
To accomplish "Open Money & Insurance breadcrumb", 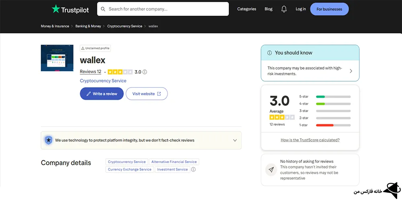I will coord(55,26).
